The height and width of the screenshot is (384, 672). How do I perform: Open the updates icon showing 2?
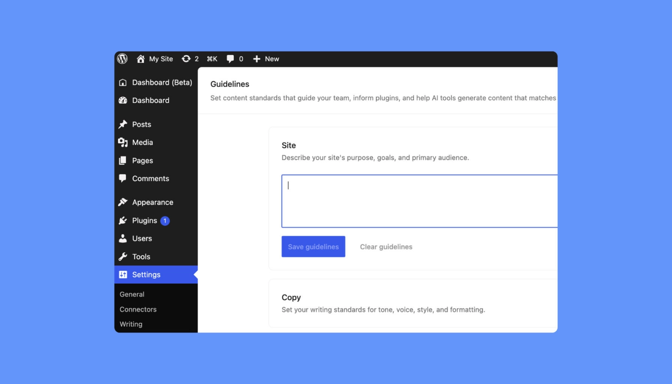click(186, 59)
